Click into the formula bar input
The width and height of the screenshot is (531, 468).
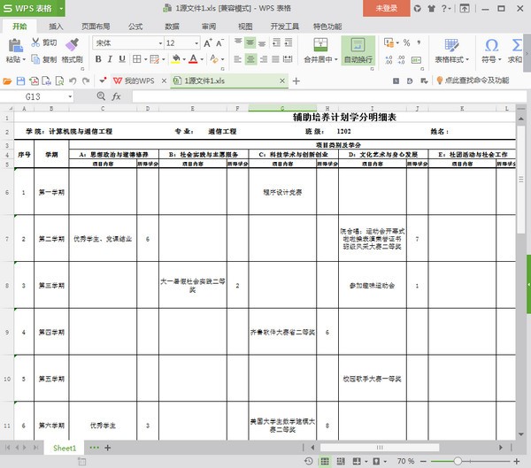[x=328, y=96]
